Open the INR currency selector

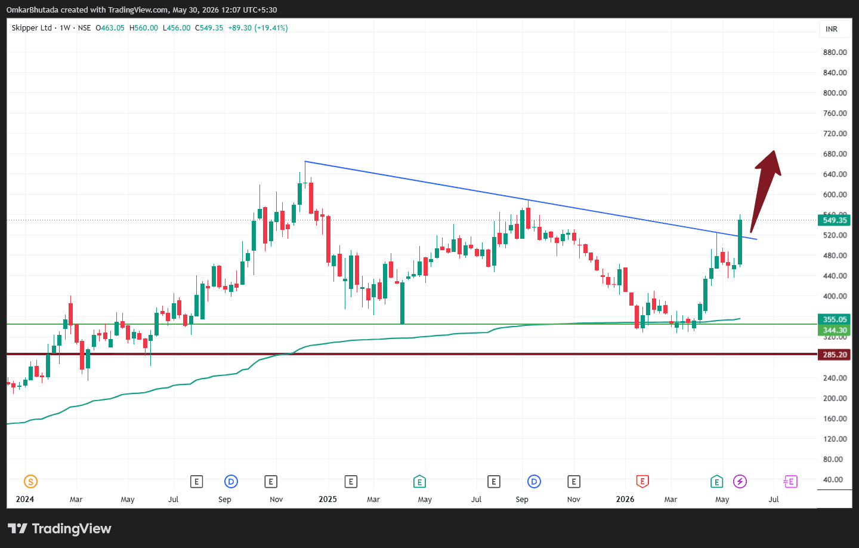click(x=832, y=29)
